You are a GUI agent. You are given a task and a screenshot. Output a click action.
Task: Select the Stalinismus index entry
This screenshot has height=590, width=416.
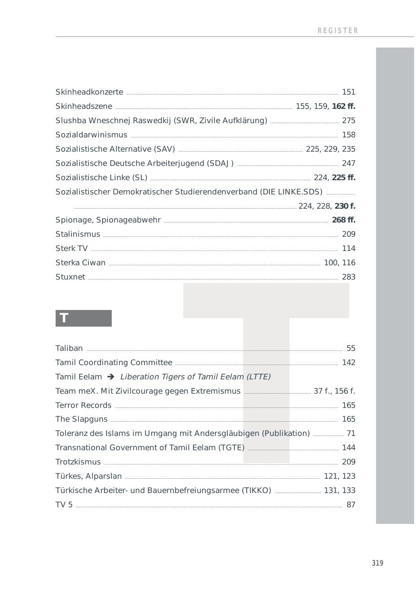click(78, 234)
